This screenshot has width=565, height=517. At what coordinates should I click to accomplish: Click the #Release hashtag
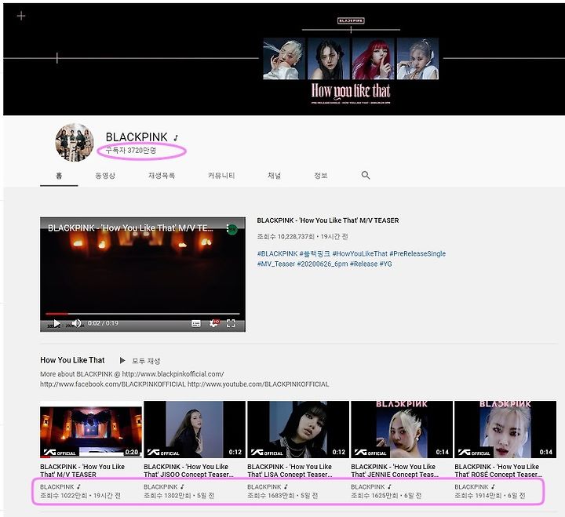click(x=363, y=264)
